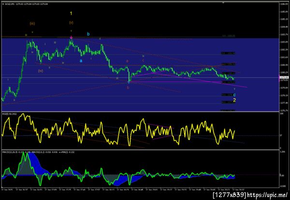Select the yellow wave label 2
The width and height of the screenshot is (290, 200).
234,100
